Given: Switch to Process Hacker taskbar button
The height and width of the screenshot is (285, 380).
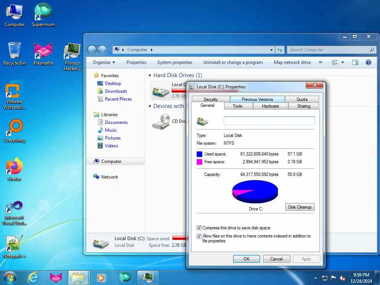Looking at the screenshot, I should click(x=148, y=278).
